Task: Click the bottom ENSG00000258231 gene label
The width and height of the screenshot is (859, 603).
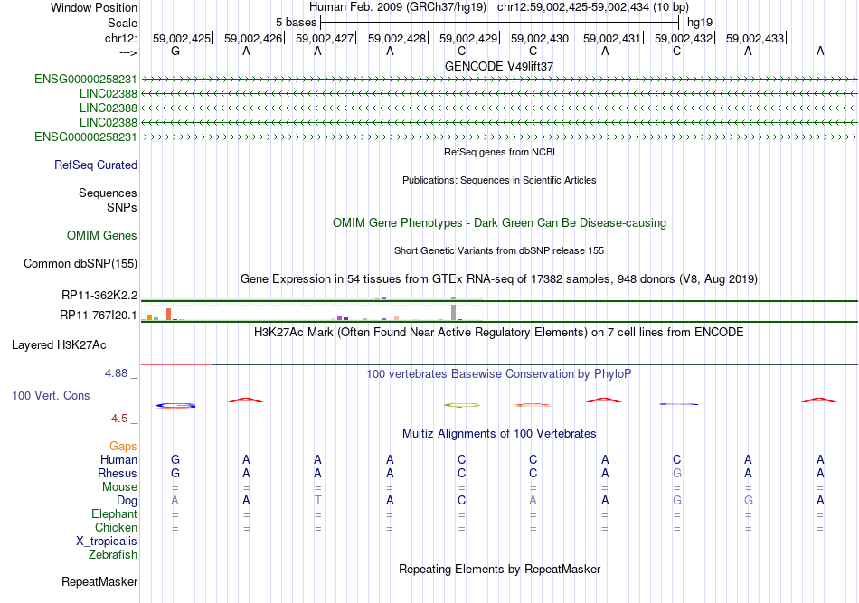Action: pos(86,137)
